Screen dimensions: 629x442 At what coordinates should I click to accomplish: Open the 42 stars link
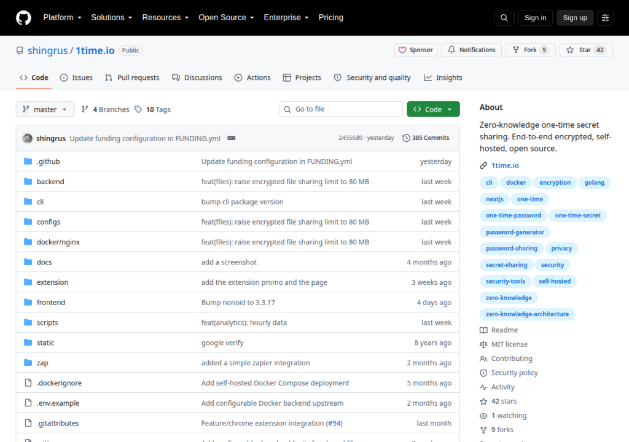pos(498,401)
